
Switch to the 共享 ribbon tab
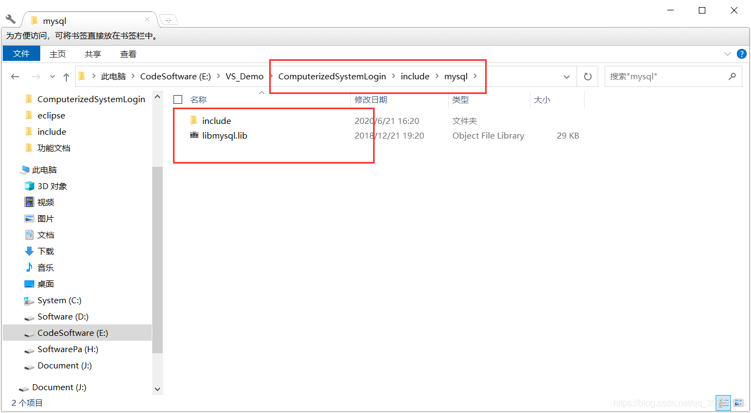point(93,54)
